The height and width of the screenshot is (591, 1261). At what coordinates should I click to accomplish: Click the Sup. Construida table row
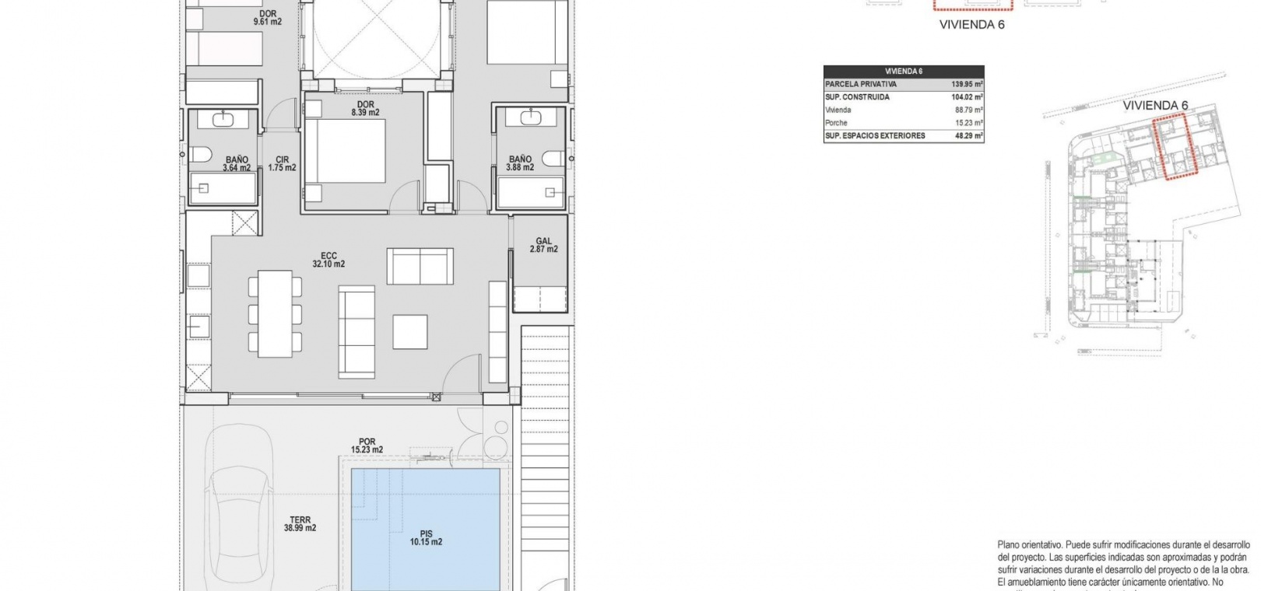[x=904, y=97]
